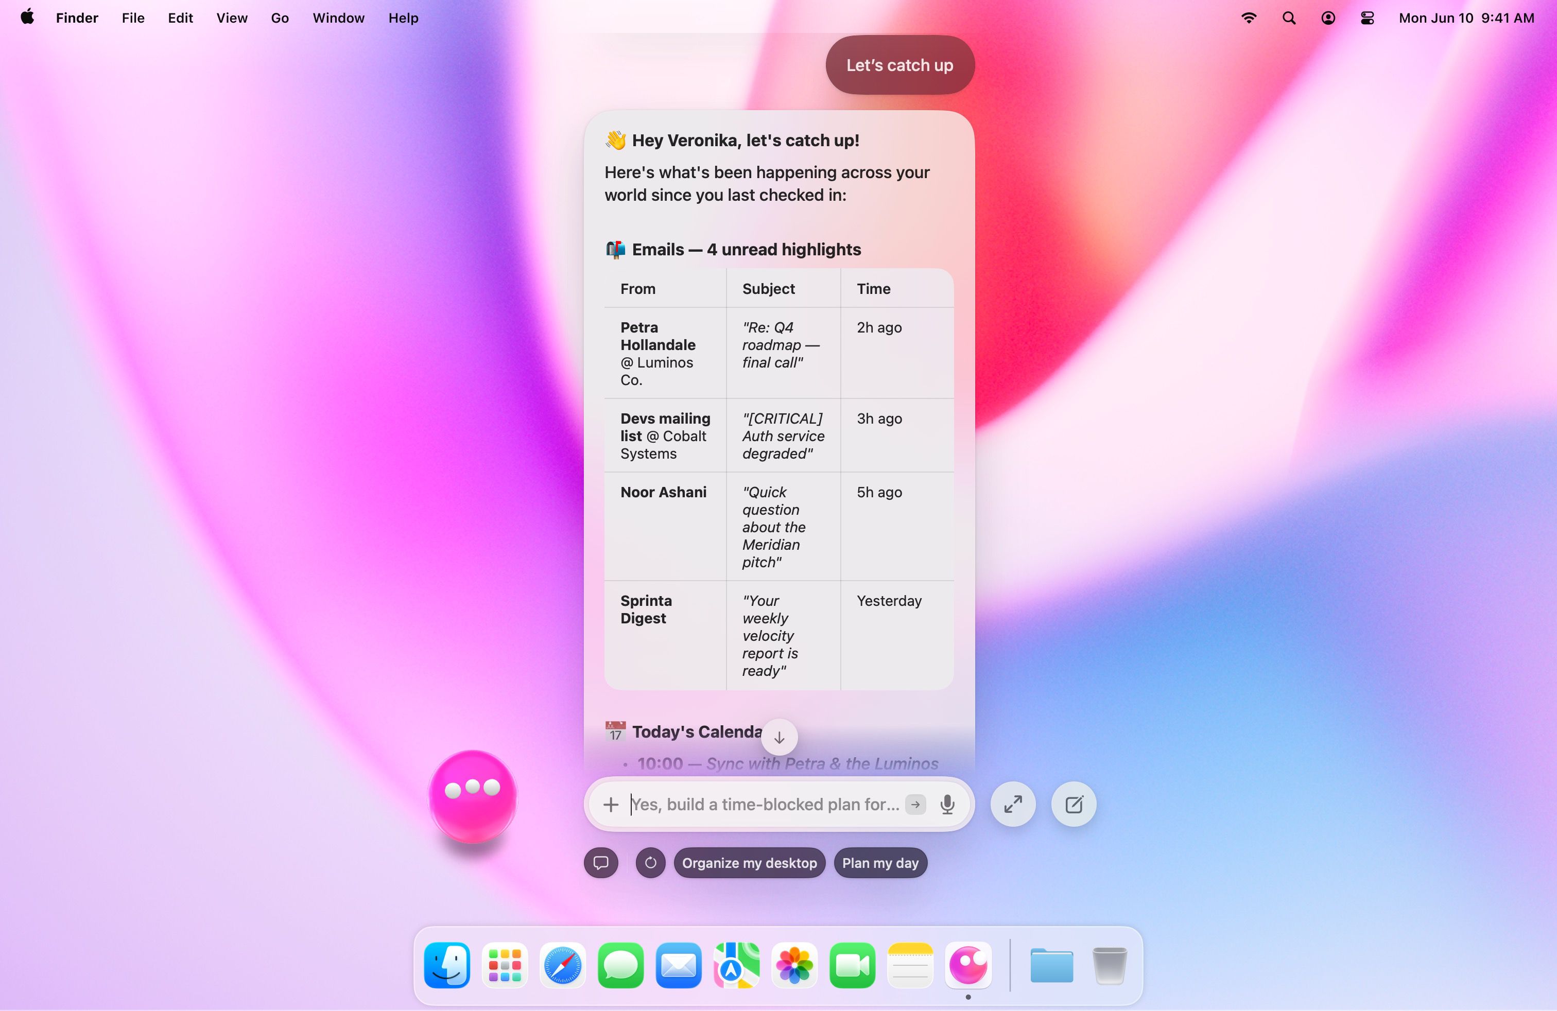The width and height of the screenshot is (1557, 1011).
Task: Open the Edit menu
Action: coord(180,19)
